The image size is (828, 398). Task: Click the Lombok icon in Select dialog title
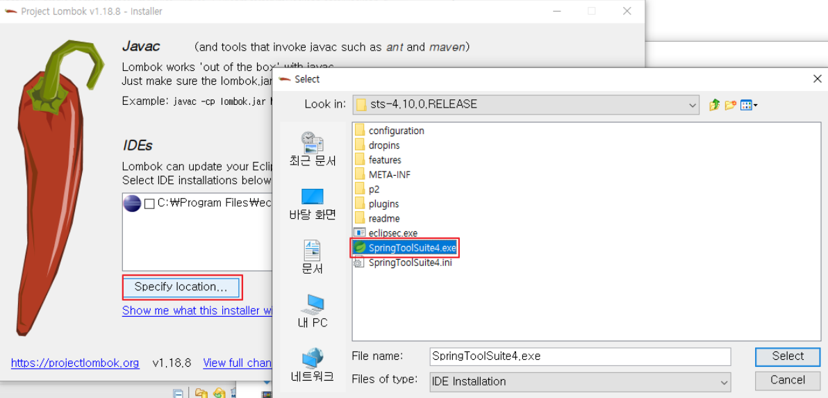[285, 79]
